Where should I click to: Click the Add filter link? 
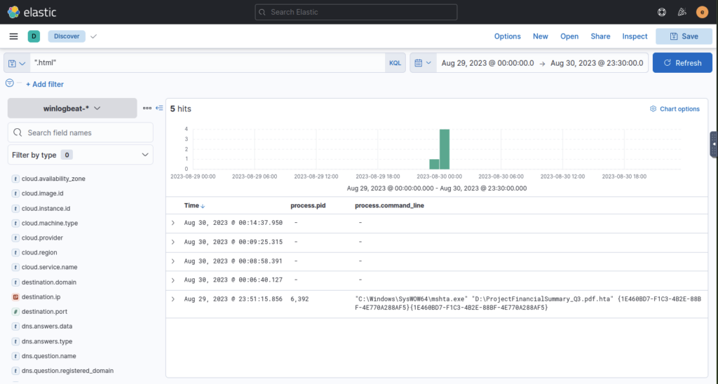click(x=45, y=84)
